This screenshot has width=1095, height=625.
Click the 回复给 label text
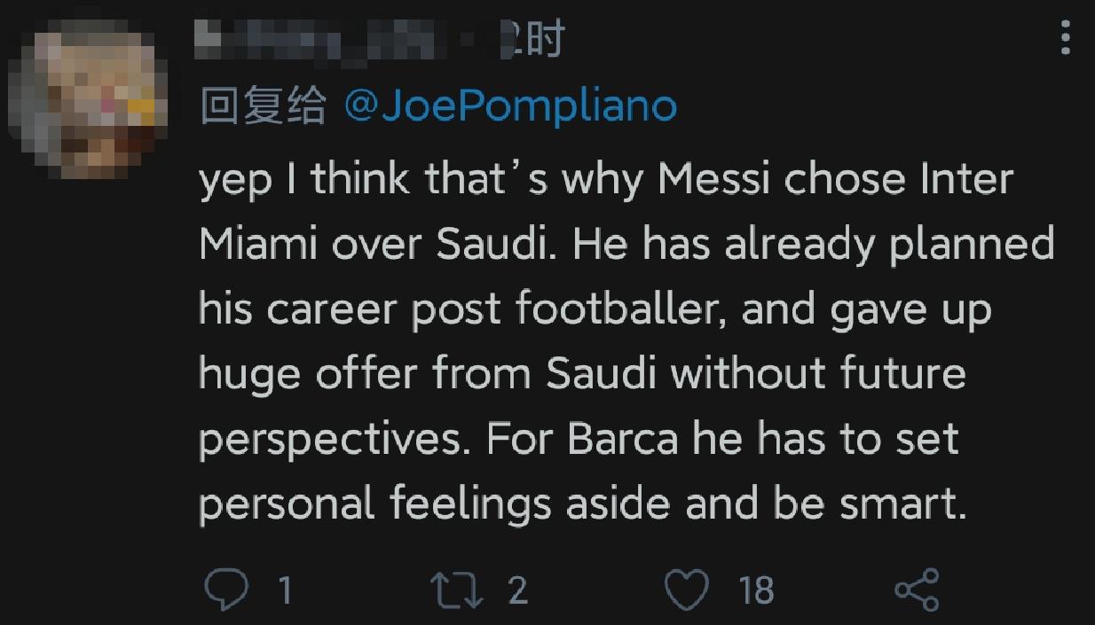pyautogui.click(x=263, y=107)
